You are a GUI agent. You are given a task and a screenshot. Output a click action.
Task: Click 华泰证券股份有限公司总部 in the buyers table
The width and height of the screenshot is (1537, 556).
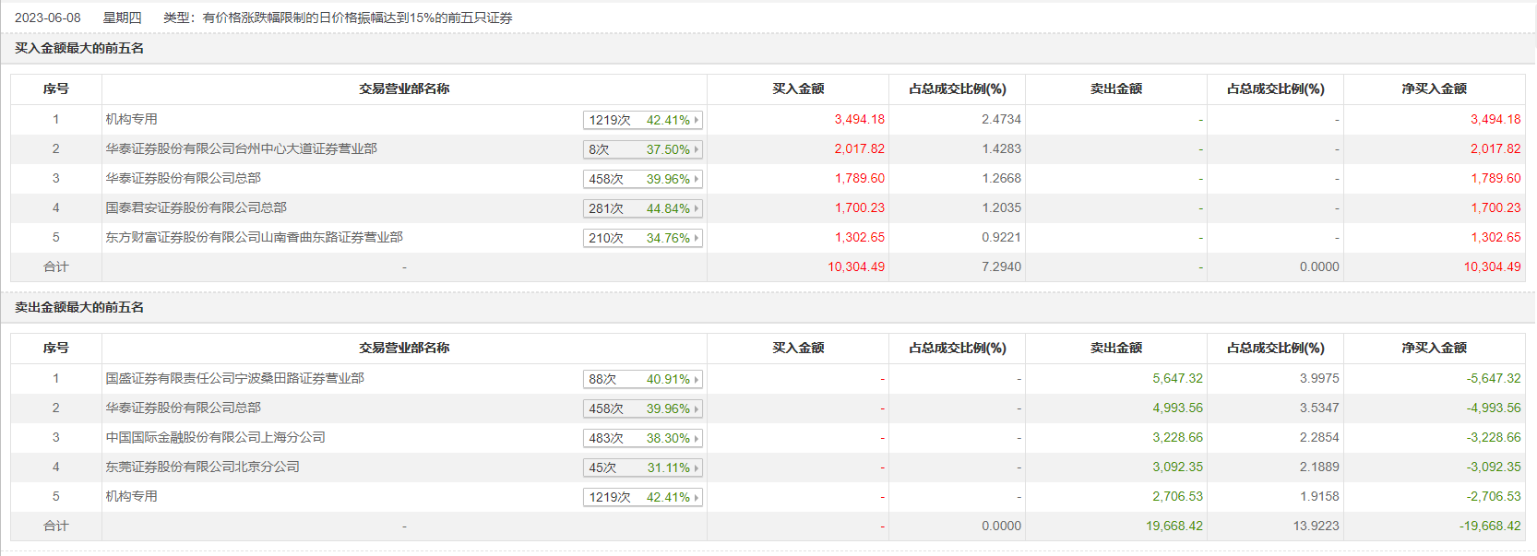coord(183,178)
